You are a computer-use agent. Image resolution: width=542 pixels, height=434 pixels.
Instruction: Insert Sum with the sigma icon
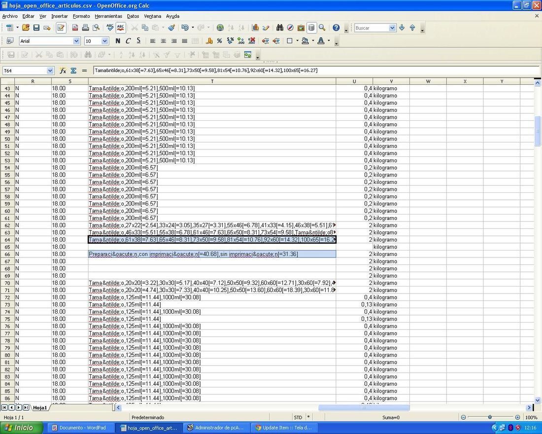73,71
